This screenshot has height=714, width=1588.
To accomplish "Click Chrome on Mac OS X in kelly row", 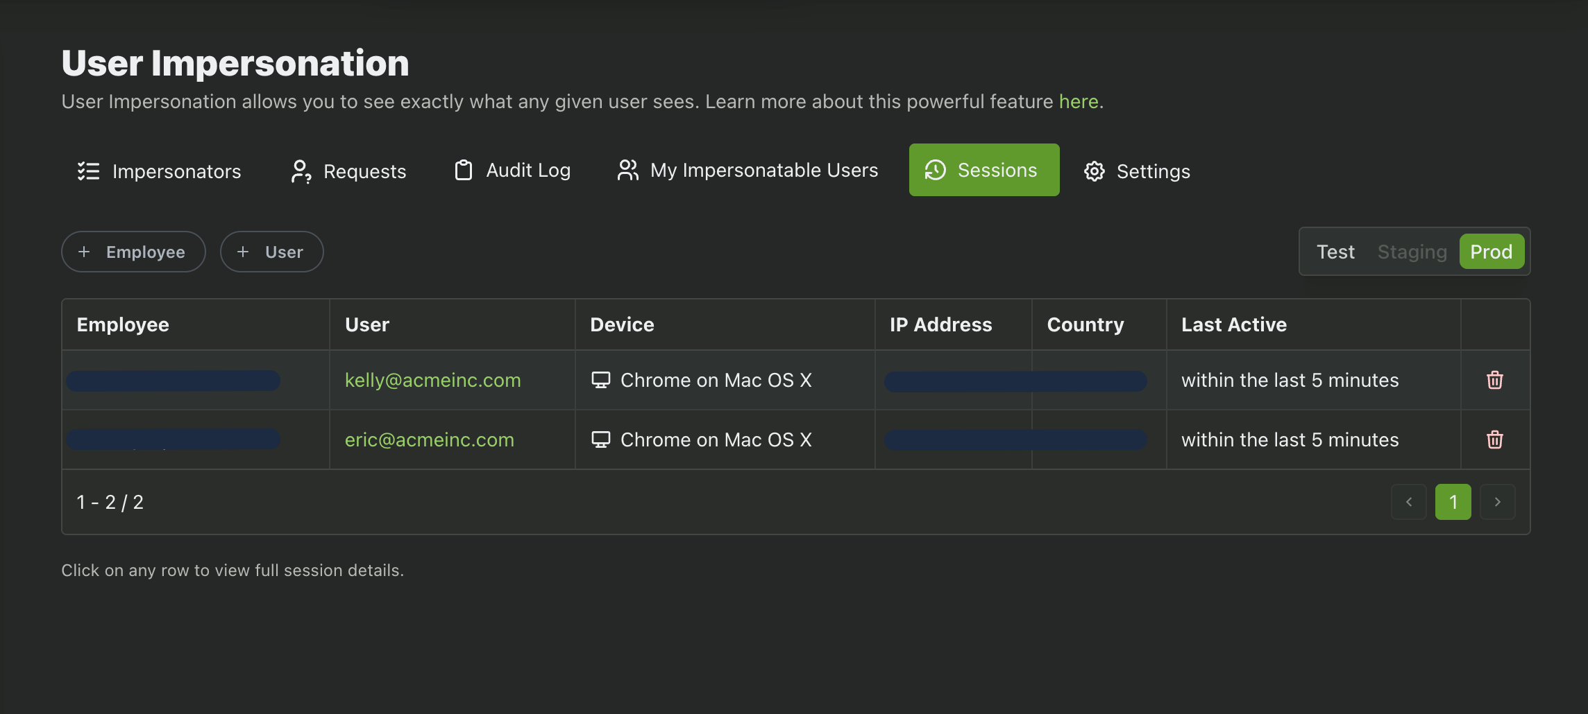I will tap(716, 380).
